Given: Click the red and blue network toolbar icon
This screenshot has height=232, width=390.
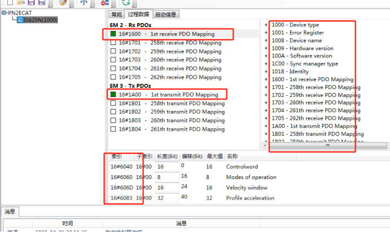Looking at the screenshot, I should pos(104,2).
